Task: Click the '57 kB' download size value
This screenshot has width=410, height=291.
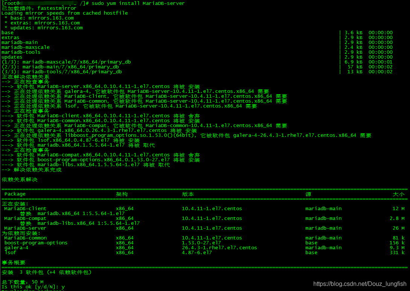Action: pyautogui.click(x=355, y=67)
